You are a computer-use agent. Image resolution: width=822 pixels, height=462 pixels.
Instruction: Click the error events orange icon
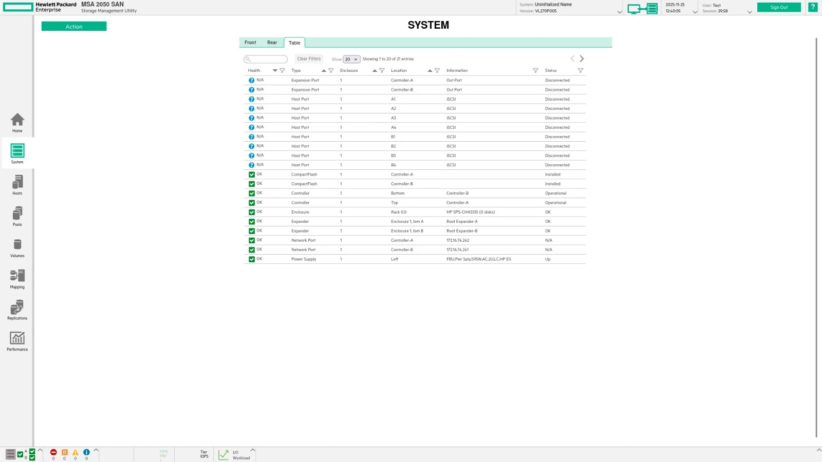(x=65, y=452)
